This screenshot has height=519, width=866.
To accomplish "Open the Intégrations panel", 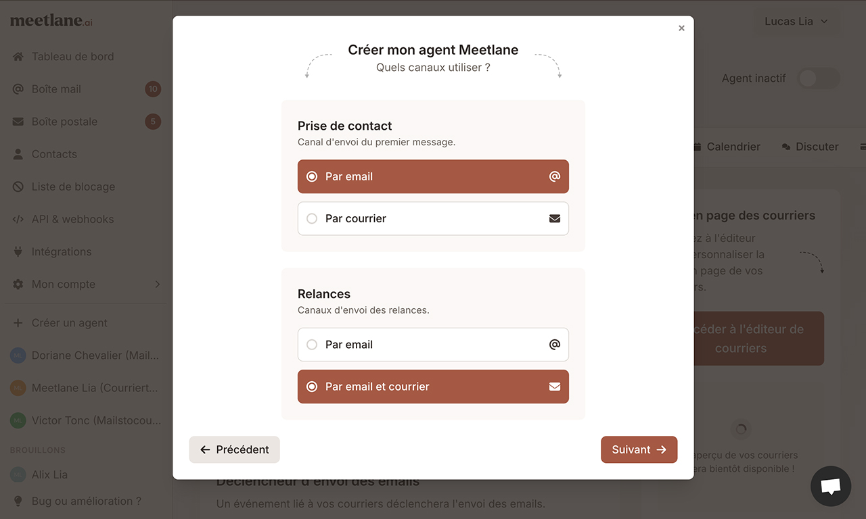I will click(62, 251).
